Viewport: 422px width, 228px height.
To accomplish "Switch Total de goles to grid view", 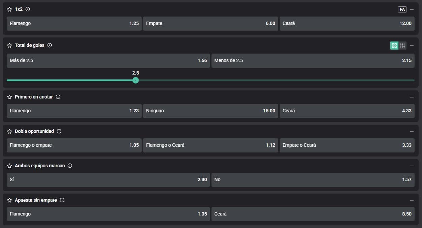I will 394,46.
